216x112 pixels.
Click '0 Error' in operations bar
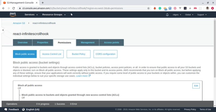(x=73, y=104)
